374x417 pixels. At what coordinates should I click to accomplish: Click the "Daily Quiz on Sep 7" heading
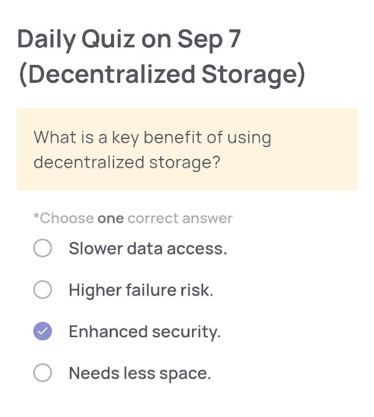(129, 39)
